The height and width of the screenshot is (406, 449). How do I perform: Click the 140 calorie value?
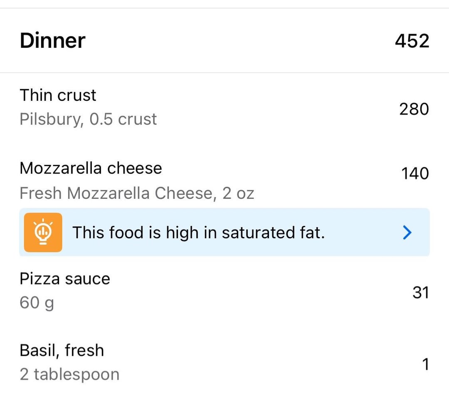tap(415, 174)
